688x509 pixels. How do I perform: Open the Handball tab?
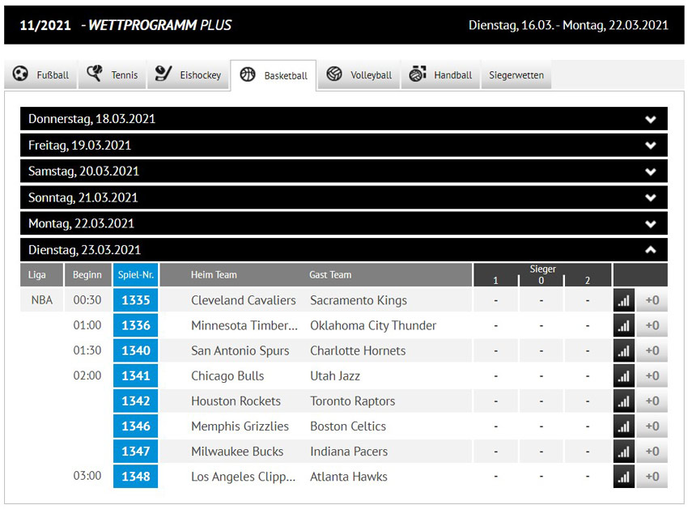(440, 74)
